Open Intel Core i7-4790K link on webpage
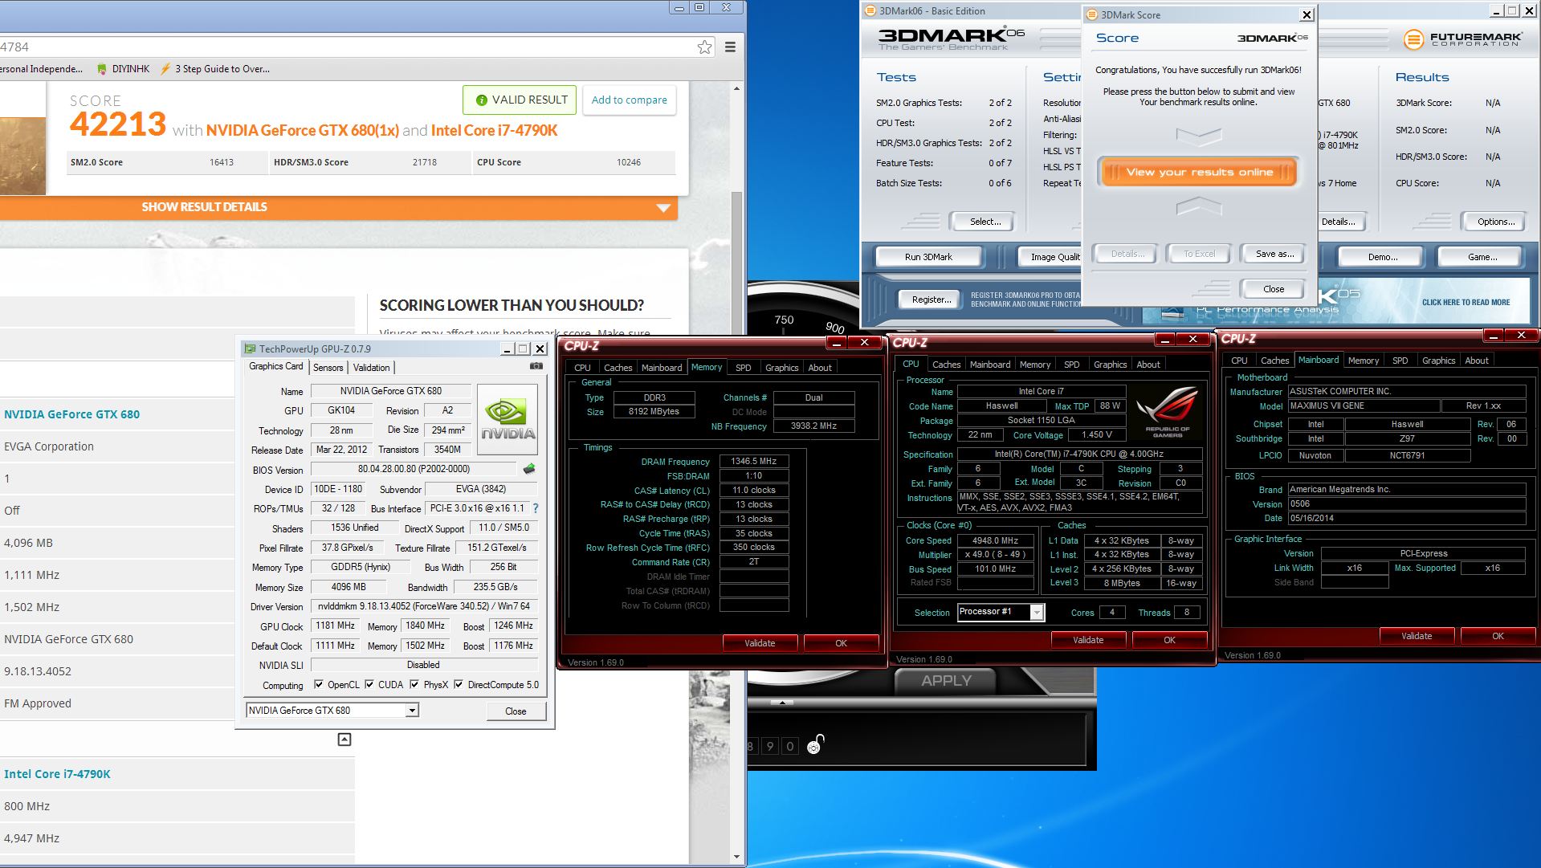1541x868 pixels. click(x=57, y=774)
